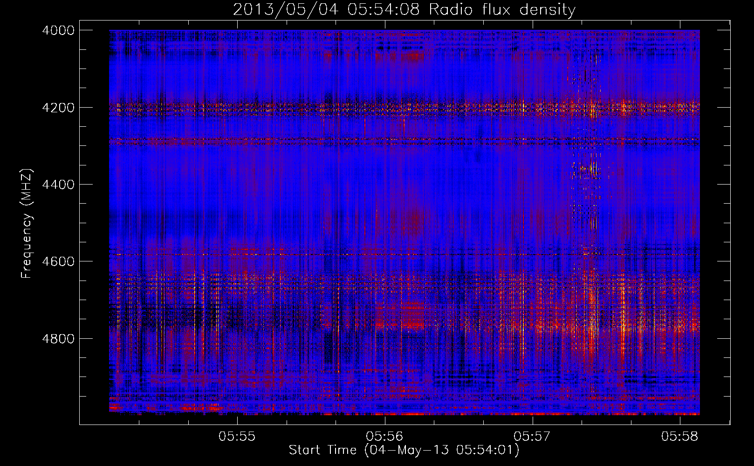The width and height of the screenshot is (754, 466).
Task: Click the 'Frequency (MHZ)' axis title
Action: [27, 223]
